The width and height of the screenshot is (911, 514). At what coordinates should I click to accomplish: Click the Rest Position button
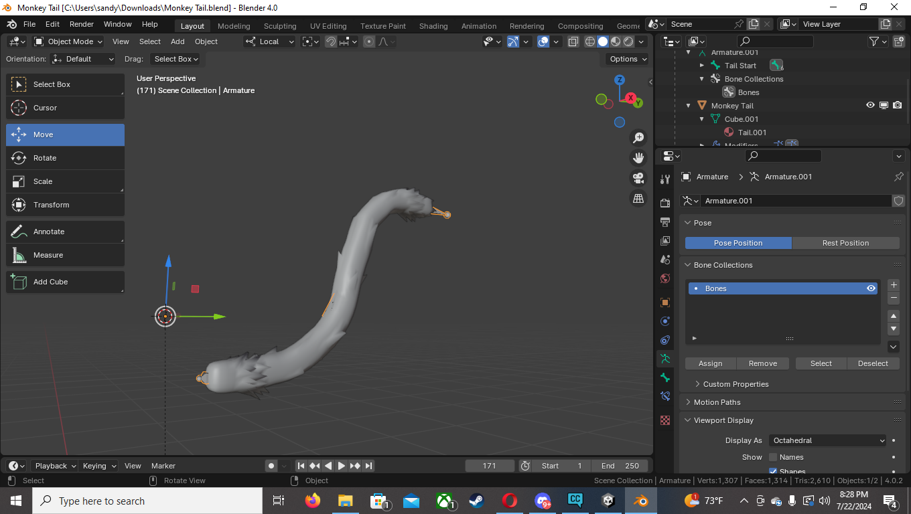pyautogui.click(x=845, y=243)
